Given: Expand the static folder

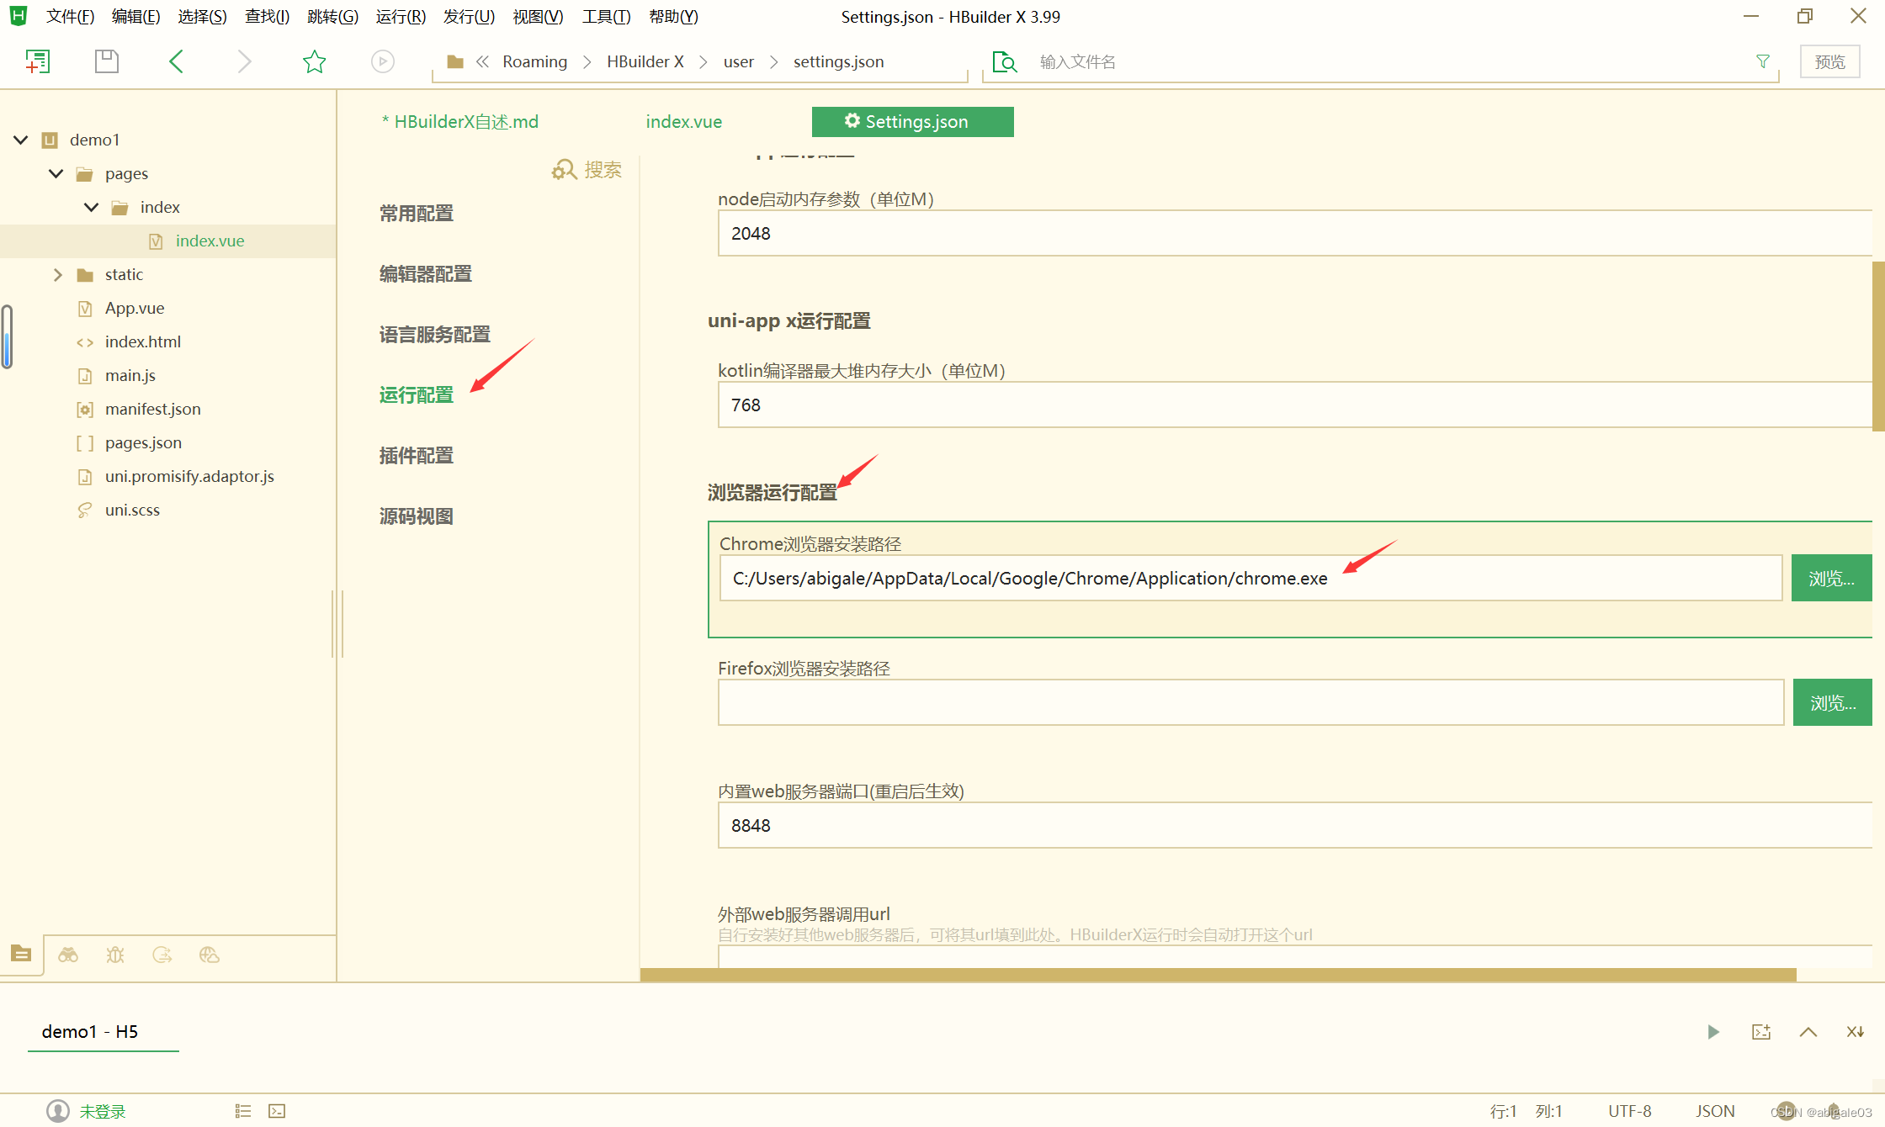Looking at the screenshot, I should 57,275.
